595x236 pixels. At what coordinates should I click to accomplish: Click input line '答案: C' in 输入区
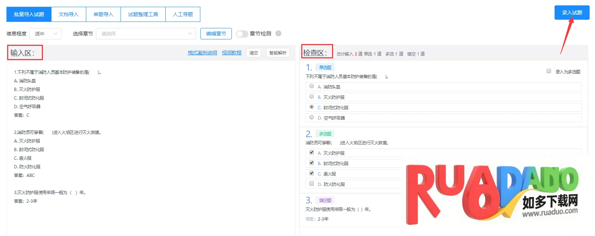coord(22,115)
